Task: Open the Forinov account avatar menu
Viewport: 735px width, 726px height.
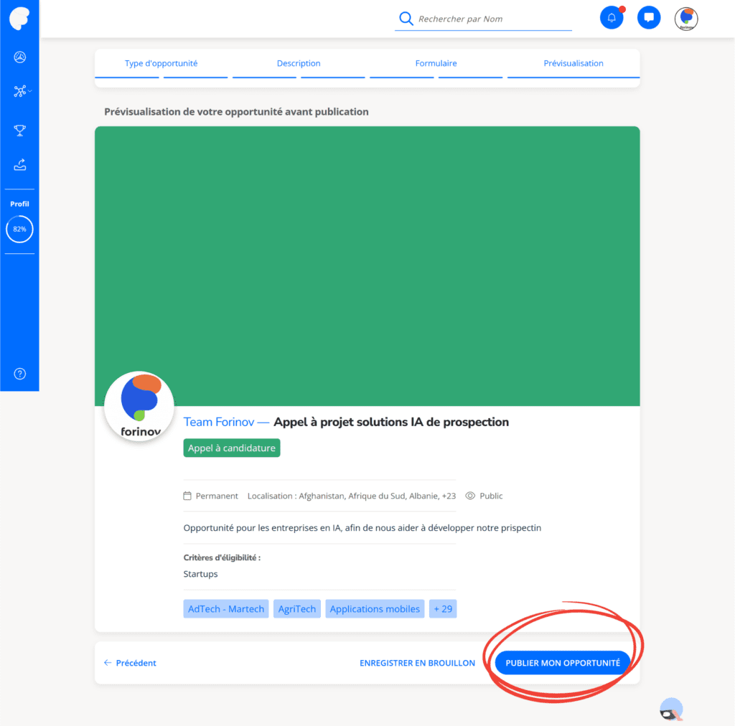Action: pyautogui.click(x=686, y=19)
